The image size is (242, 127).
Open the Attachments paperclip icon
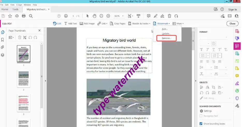pyautogui.click(x=3, y=47)
